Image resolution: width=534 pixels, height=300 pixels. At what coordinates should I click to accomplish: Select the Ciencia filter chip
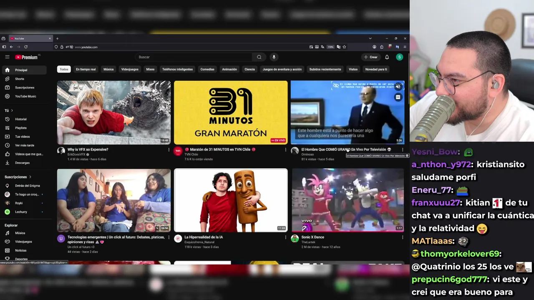pos(249,70)
